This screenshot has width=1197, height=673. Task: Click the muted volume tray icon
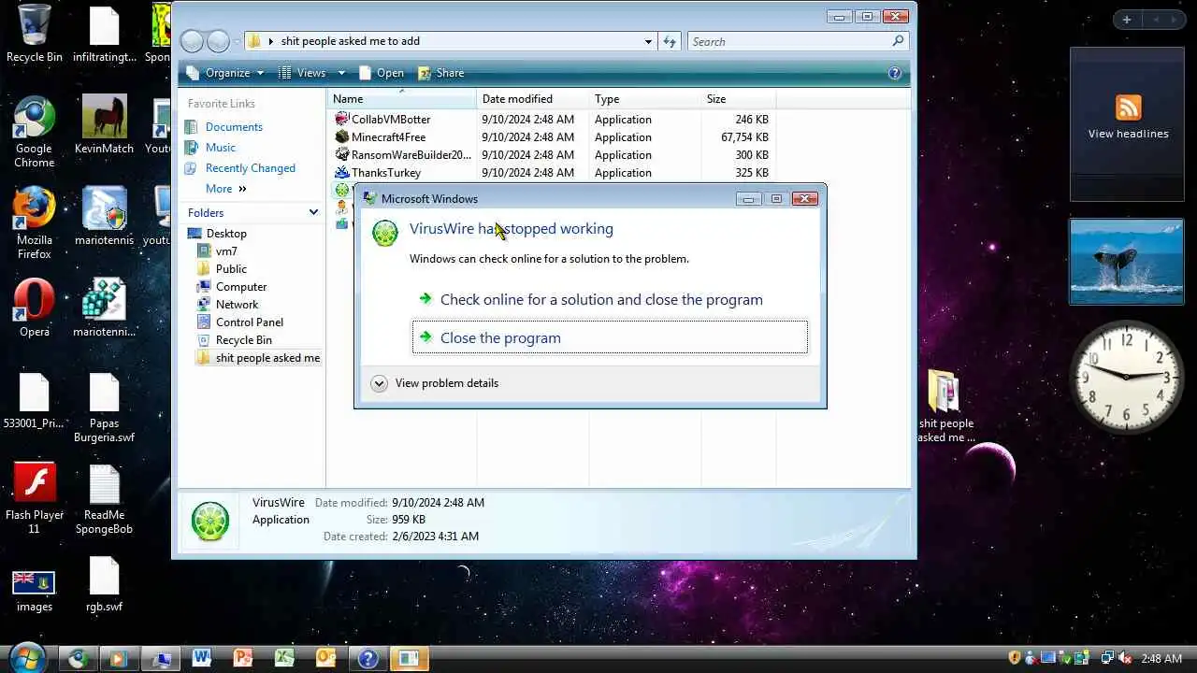[x=1124, y=659]
